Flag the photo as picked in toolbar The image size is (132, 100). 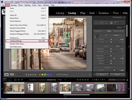(19, 74)
